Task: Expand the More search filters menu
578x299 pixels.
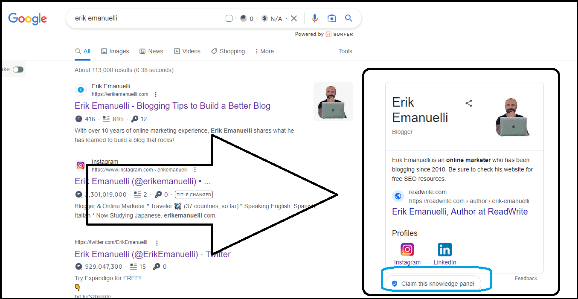Action: pos(264,51)
